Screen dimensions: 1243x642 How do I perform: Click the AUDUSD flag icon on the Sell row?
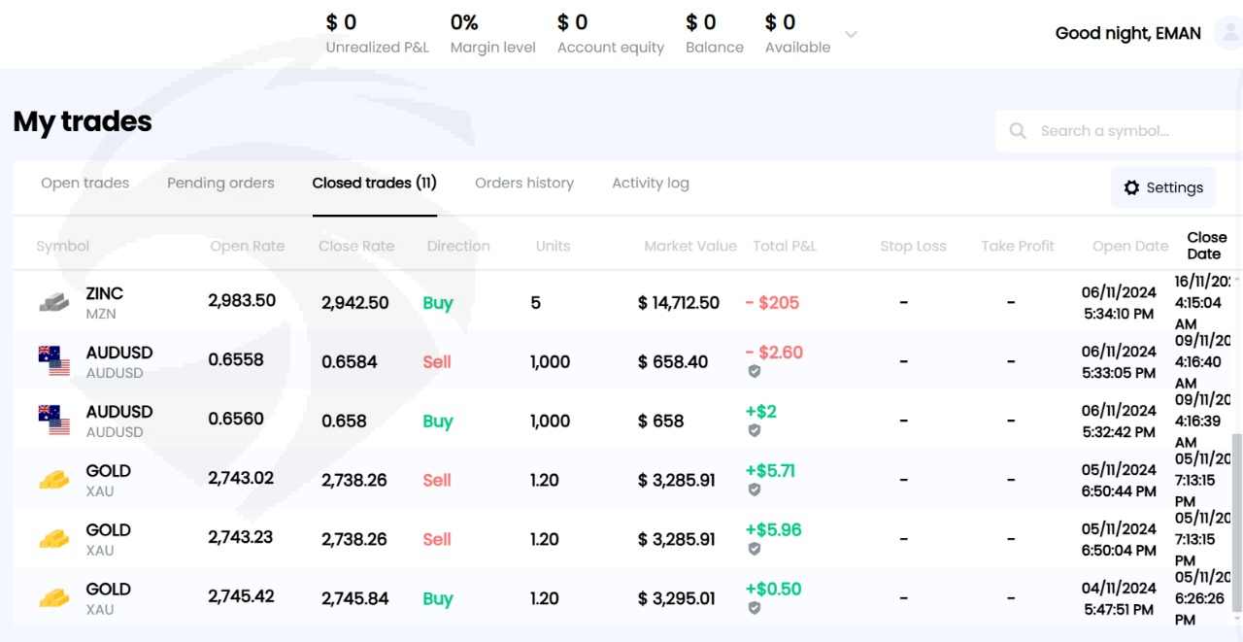[x=54, y=361]
